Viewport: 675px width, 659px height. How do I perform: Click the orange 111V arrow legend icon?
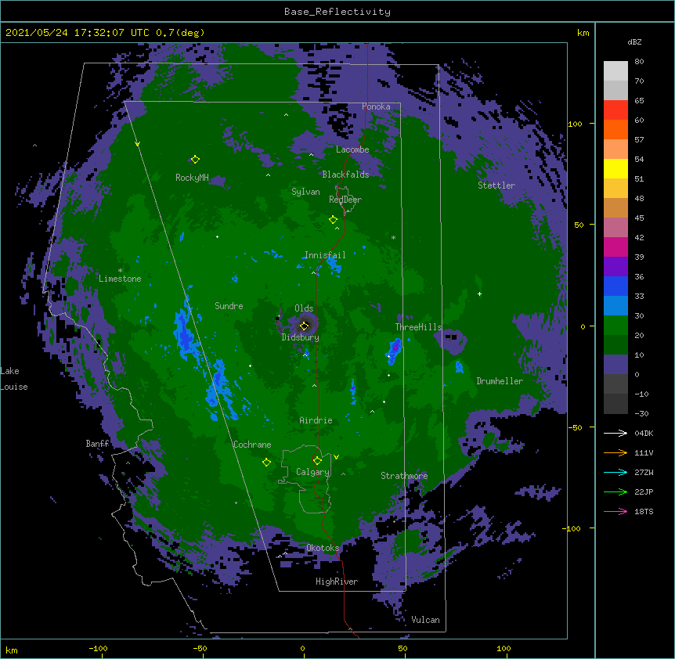(x=615, y=452)
